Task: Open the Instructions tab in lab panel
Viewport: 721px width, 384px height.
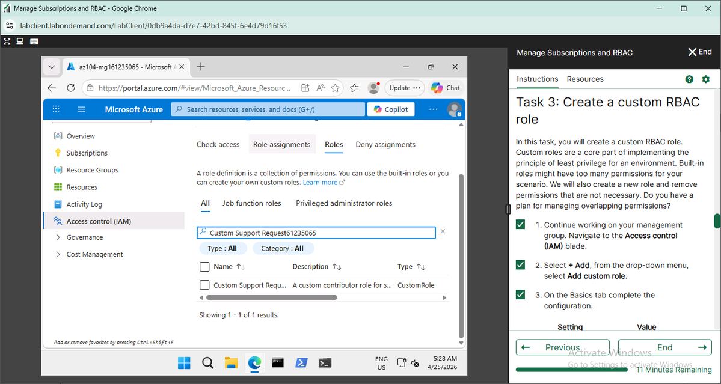Action: click(538, 79)
